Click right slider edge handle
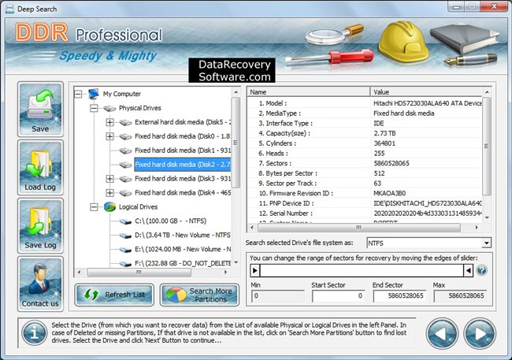 pos(468,270)
